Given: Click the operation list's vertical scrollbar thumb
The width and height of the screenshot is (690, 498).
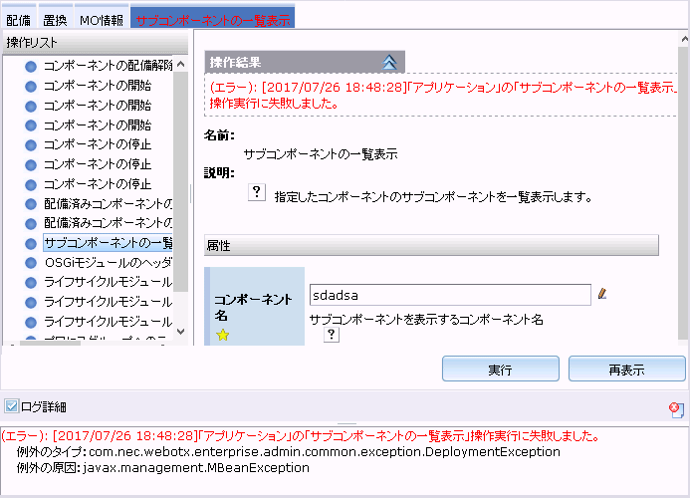Looking at the screenshot, I should 180,179.
